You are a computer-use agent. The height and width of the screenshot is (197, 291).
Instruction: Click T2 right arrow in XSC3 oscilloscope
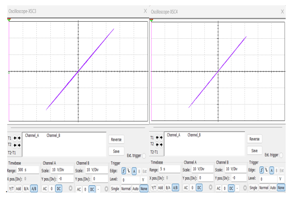pos(19,145)
